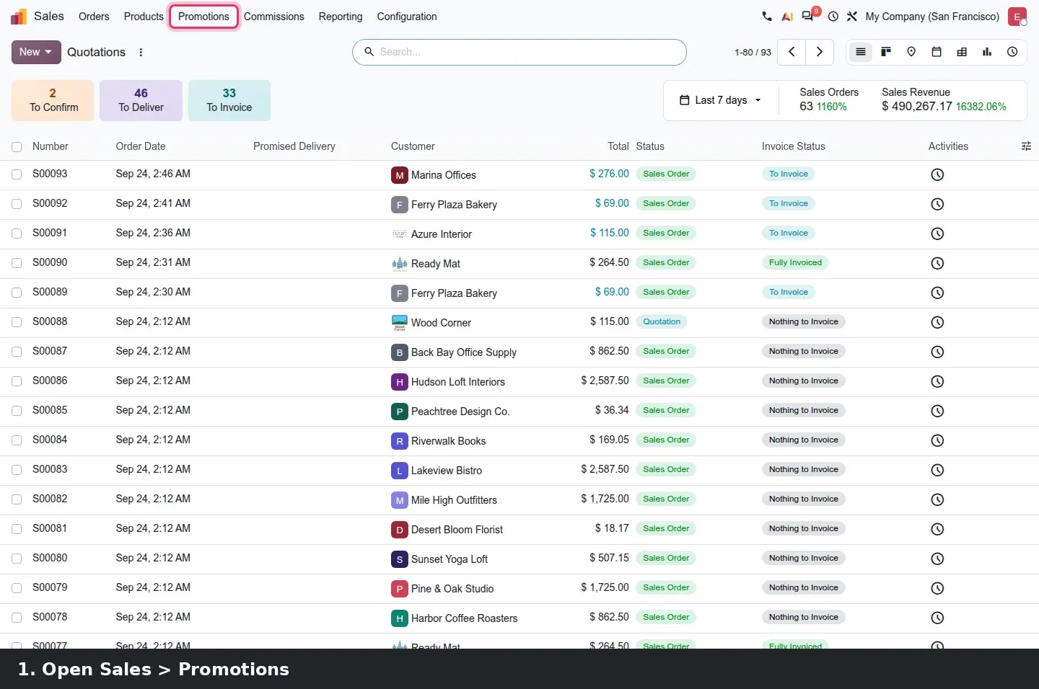Switch to map view

[911, 52]
